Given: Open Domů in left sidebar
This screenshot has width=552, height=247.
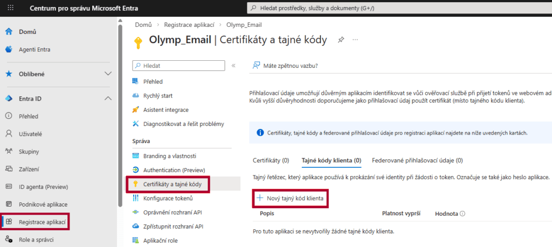Looking at the screenshot, I should click(x=27, y=32).
